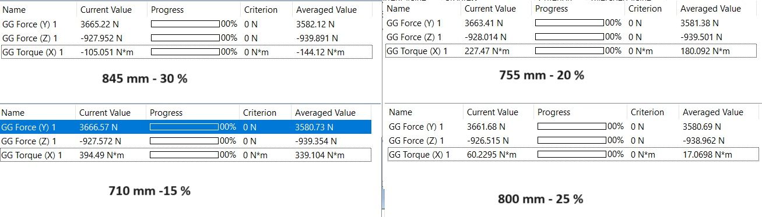Select GG Force (Y) 1 beside 3663.41 N
The width and height of the screenshot is (762, 217).
415,23
